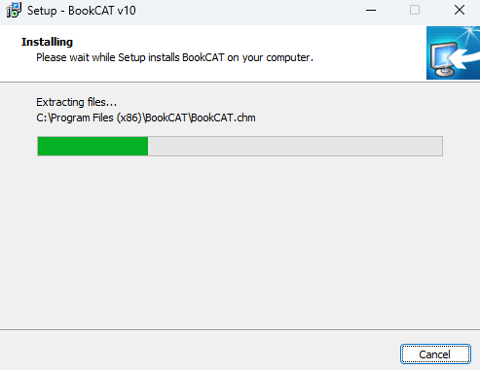Viewport: 480px width, 370px height.
Task: Click the "Setup - BookCAT v10" title text
Action: (x=82, y=11)
